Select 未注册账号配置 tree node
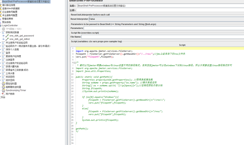 pyautogui.click(x=9, y=15)
